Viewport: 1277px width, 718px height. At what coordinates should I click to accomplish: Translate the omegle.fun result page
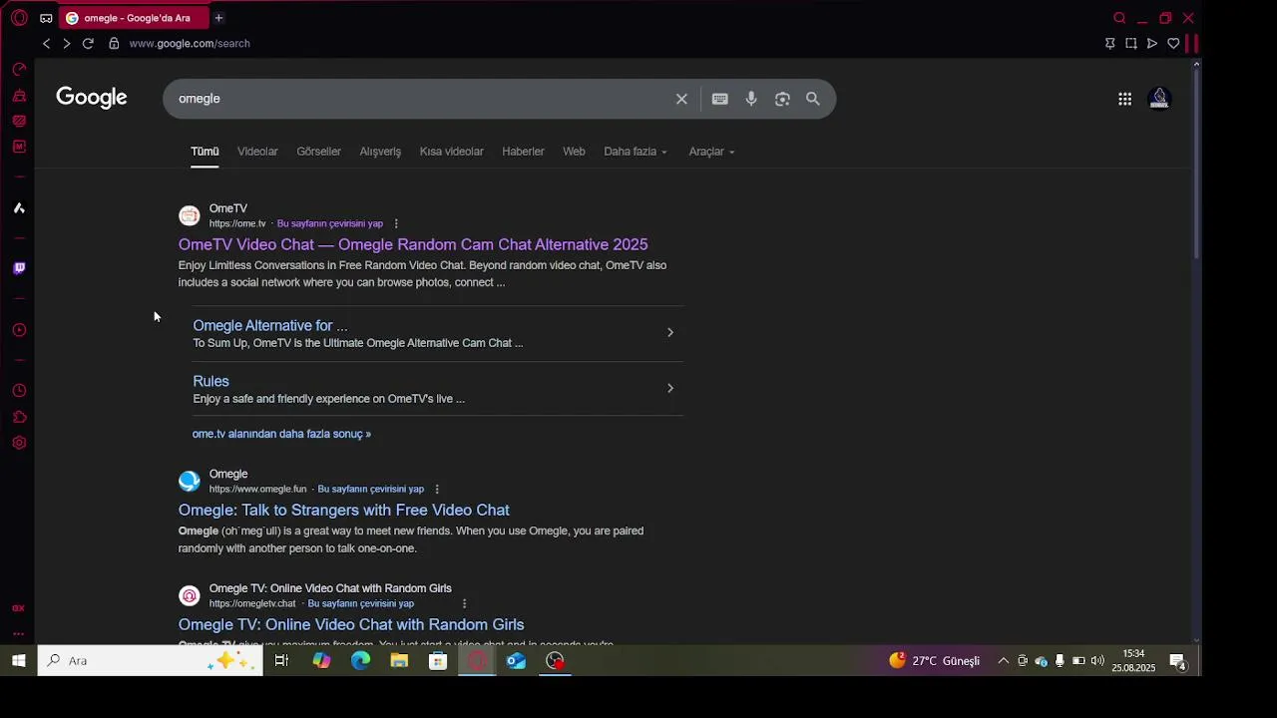(370, 489)
